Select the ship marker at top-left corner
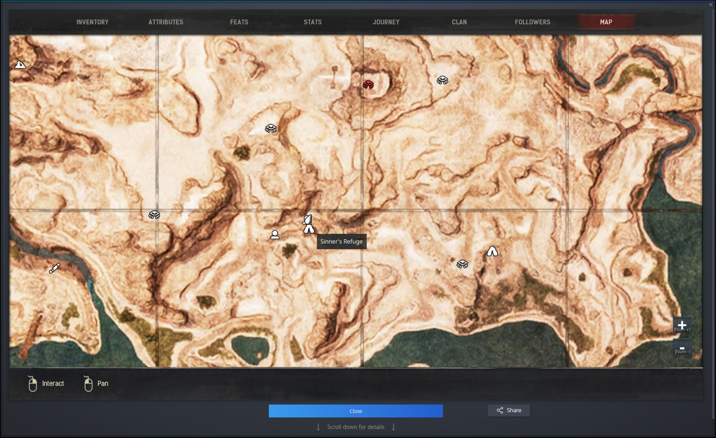716x438 pixels. [20, 64]
